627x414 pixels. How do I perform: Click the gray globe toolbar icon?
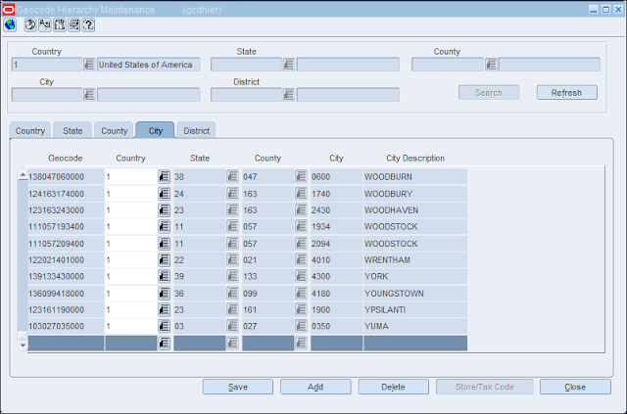tap(30, 25)
